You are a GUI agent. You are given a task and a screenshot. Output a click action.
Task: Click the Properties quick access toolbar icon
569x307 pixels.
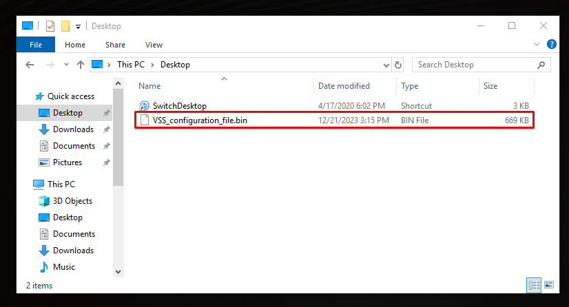point(50,26)
